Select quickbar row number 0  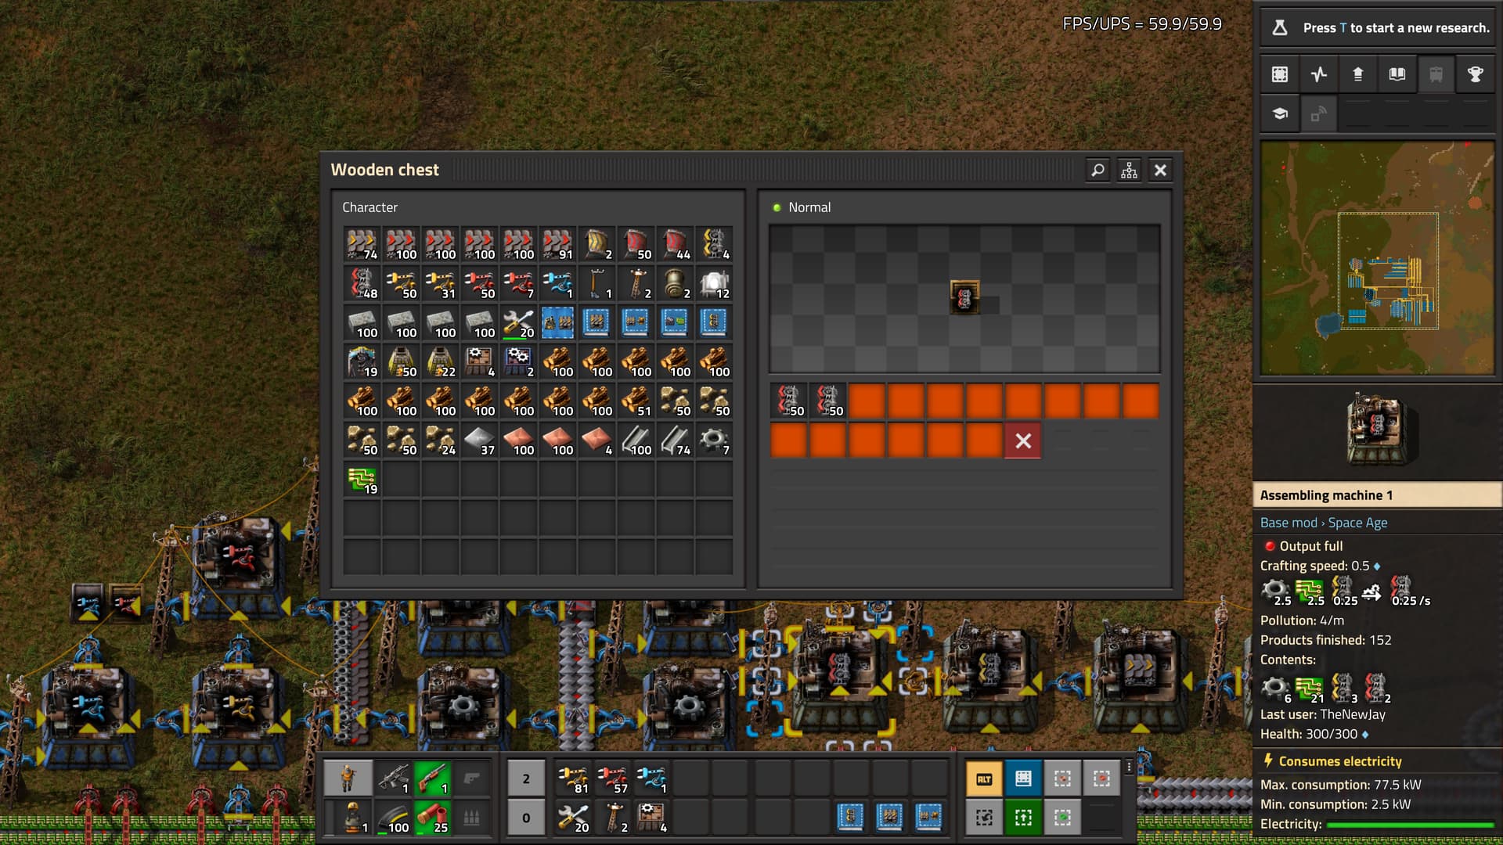click(526, 818)
